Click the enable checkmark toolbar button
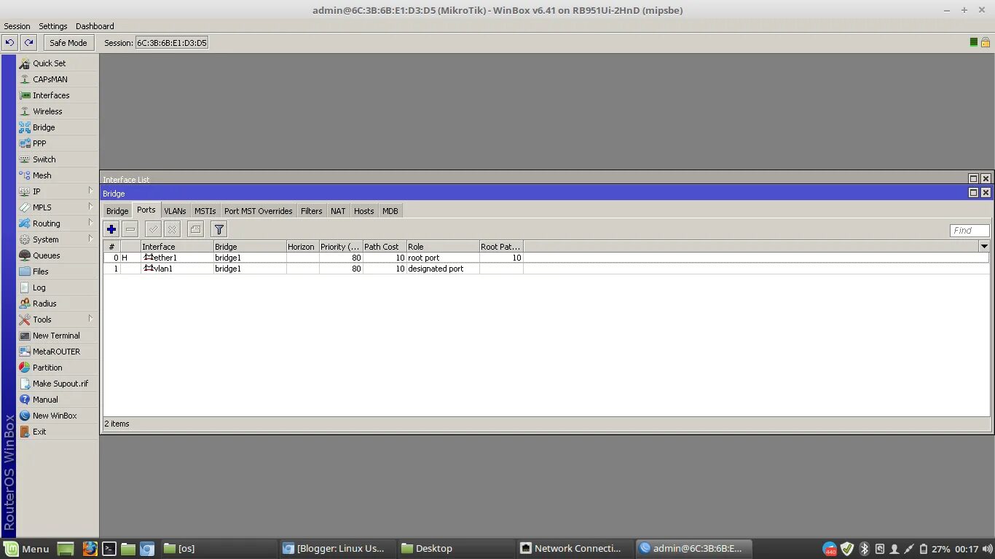This screenshot has width=995, height=559. tap(153, 229)
